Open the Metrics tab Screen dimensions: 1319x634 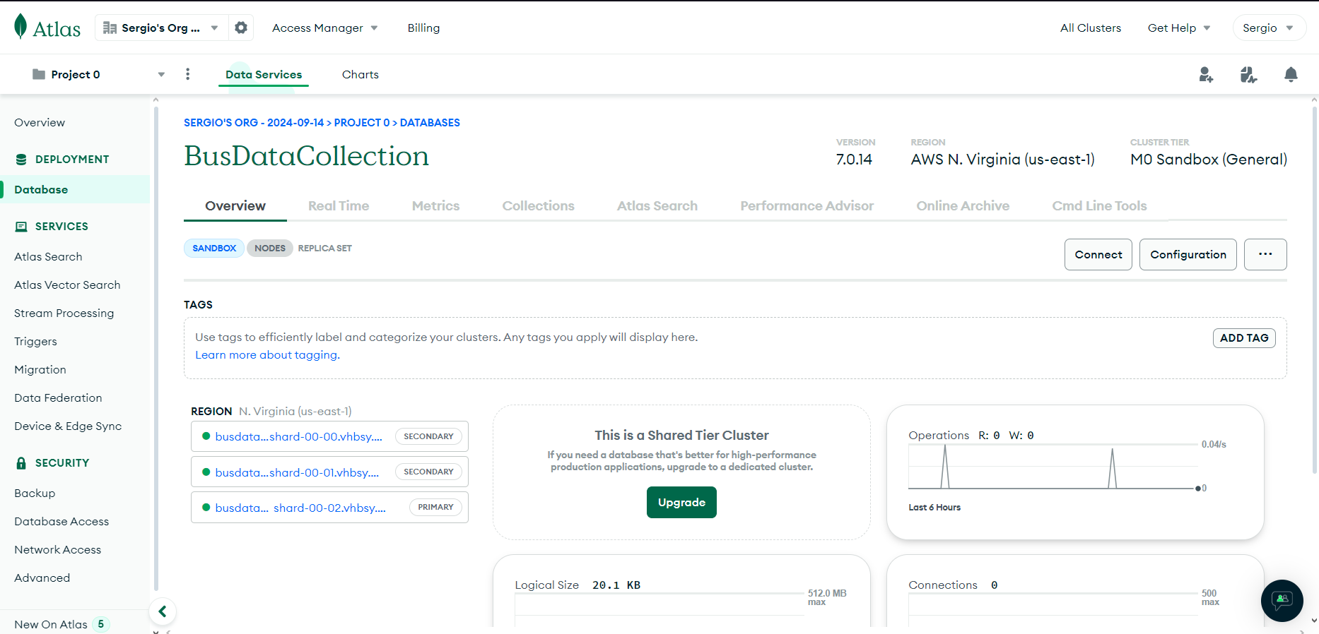(435, 205)
